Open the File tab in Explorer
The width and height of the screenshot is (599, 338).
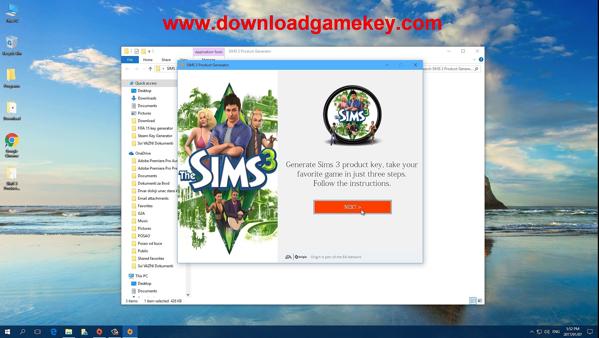130,60
